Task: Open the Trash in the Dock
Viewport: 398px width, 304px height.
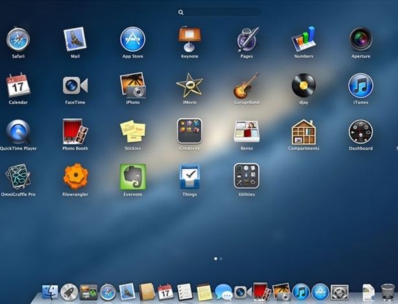Action: click(x=388, y=292)
